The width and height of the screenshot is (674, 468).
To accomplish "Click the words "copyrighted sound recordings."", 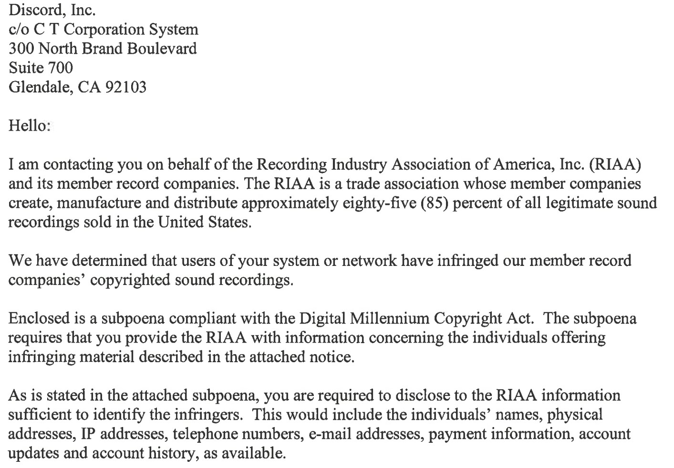I will [191, 280].
